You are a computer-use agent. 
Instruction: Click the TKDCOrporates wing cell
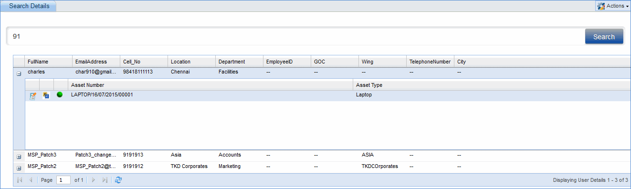coord(380,167)
